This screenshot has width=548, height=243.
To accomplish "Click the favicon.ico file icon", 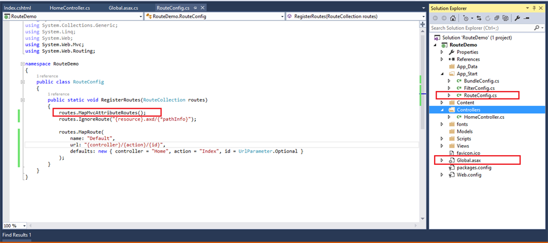I will (451, 153).
